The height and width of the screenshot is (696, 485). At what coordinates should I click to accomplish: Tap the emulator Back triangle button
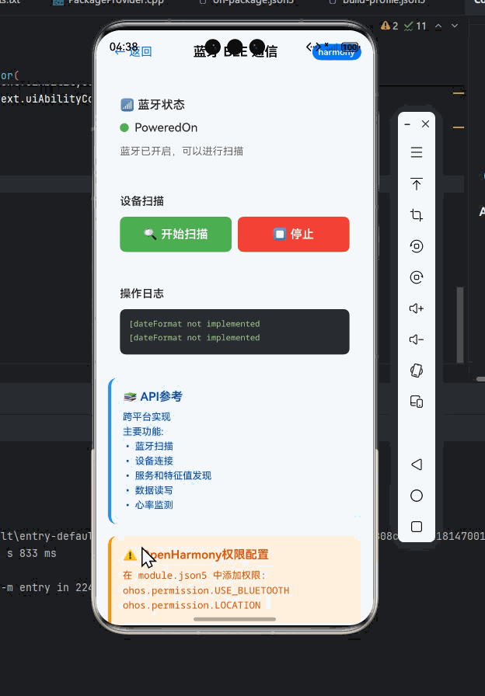pos(416,465)
